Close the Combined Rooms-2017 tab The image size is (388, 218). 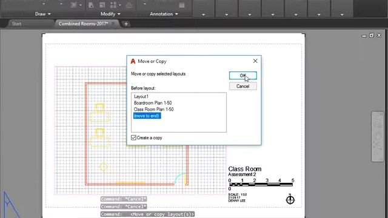pos(113,24)
